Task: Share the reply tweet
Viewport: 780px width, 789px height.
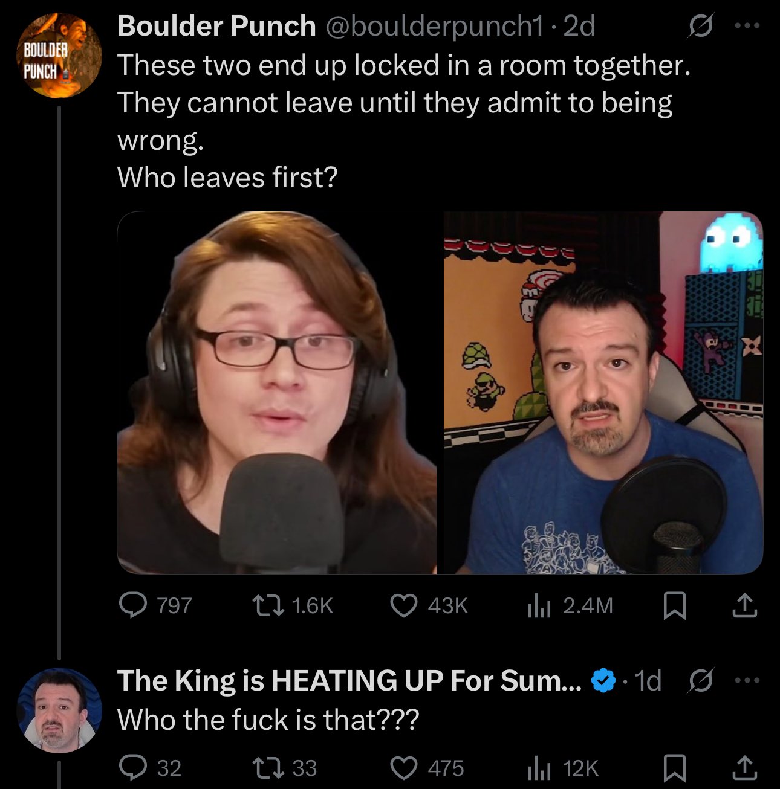Action: [x=744, y=767]
